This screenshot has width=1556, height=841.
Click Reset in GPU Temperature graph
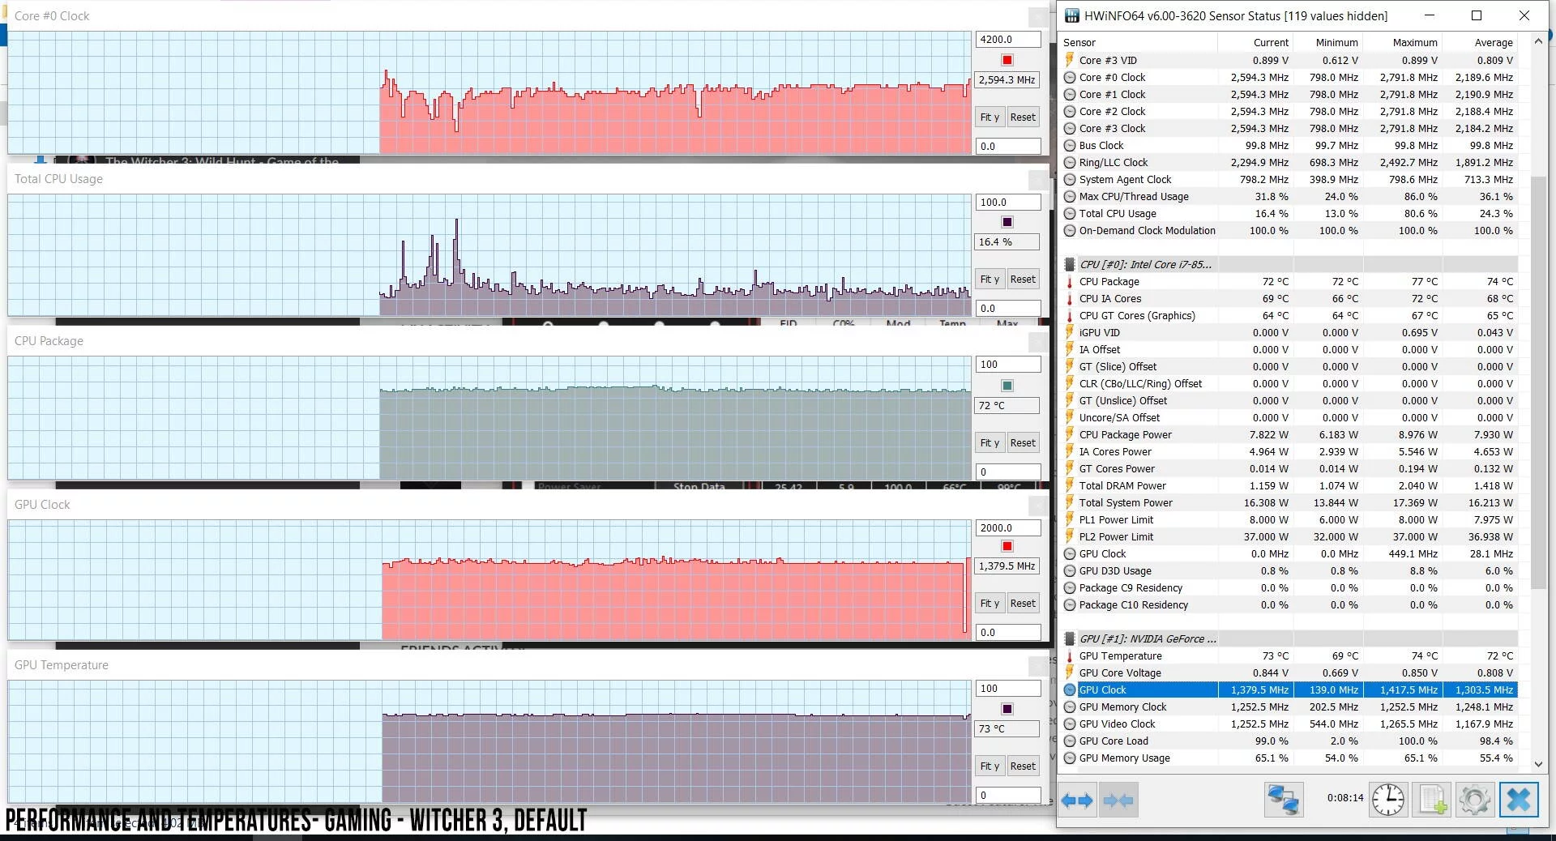click(1023, 766)
